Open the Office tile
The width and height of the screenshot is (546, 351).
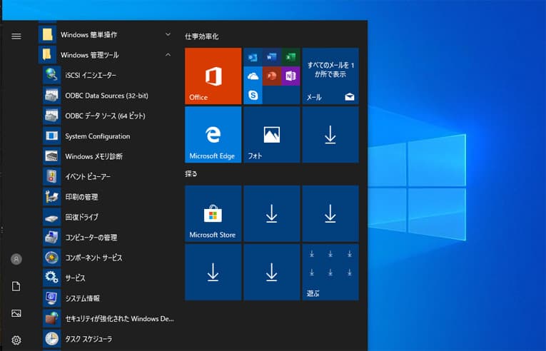[213, 76]
